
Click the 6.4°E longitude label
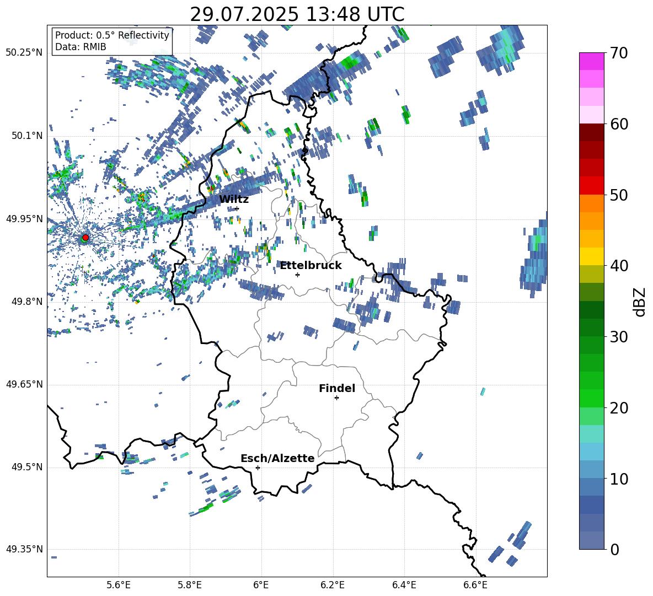pos(404,585)
